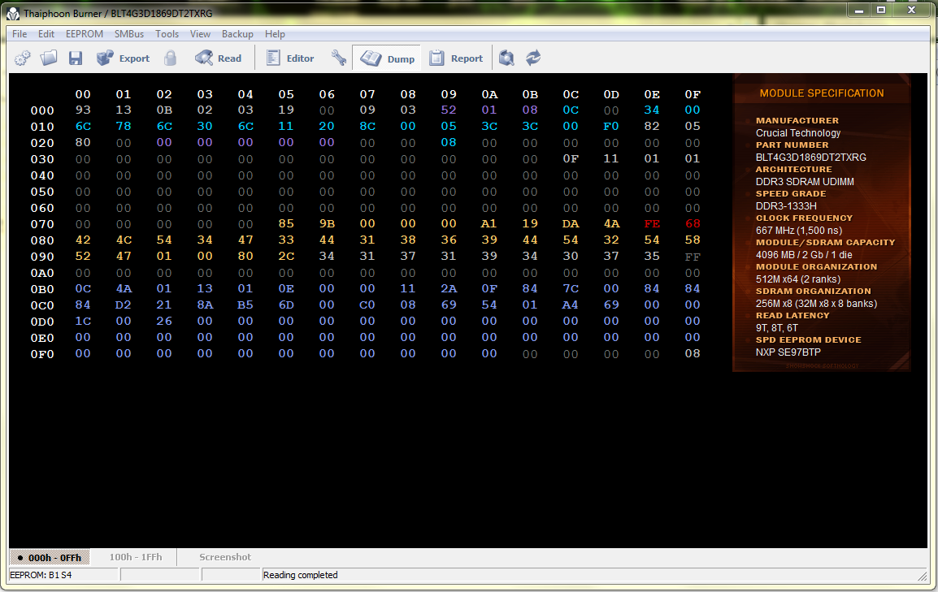This screenshot has width=938, height=592.
Task: Open the SMBus menu
Action: 129,34
